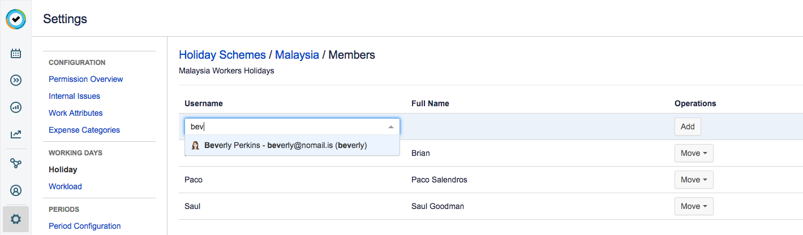Open Move dropdown for Saul Goodman
This screenshot has height=235, width=803.
(x=694, y=206)
